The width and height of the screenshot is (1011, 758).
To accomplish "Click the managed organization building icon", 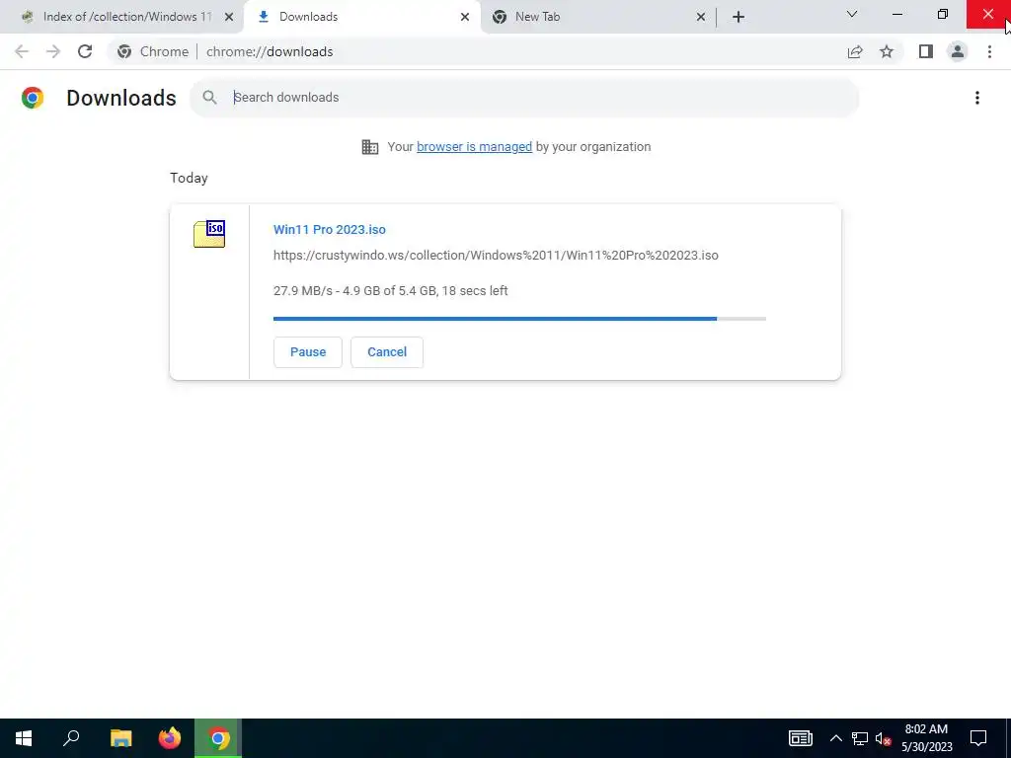I will click(x=370, y=147).
